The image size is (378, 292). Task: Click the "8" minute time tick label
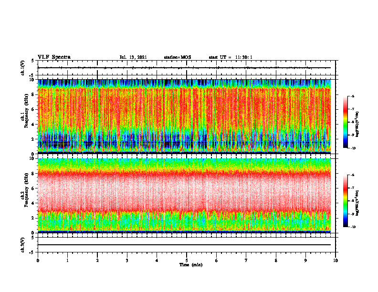click(x=276, y=261)
